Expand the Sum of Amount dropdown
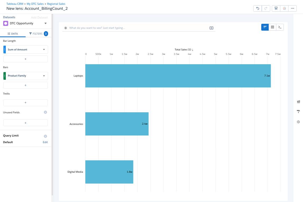 pyautogui.click(x=44, y=49)
